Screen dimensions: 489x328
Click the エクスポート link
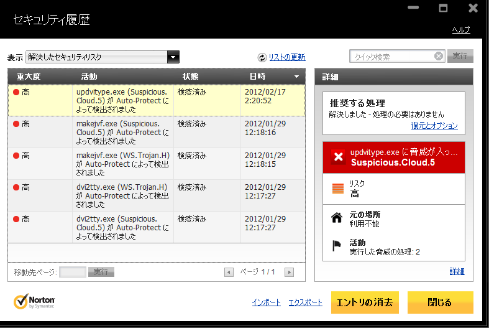(305, 302)
